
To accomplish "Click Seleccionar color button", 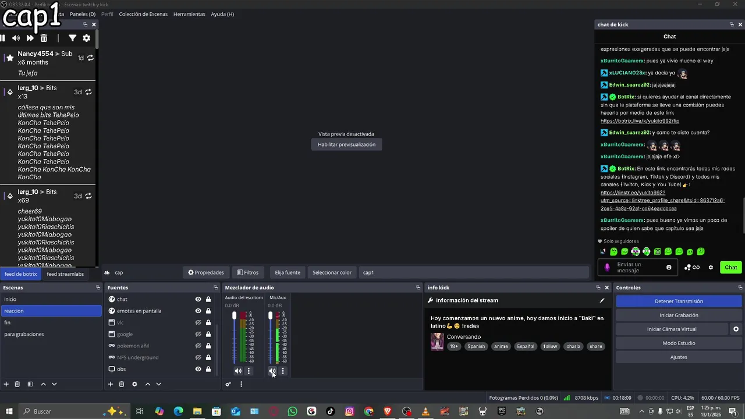I will [x=332, y=272].
